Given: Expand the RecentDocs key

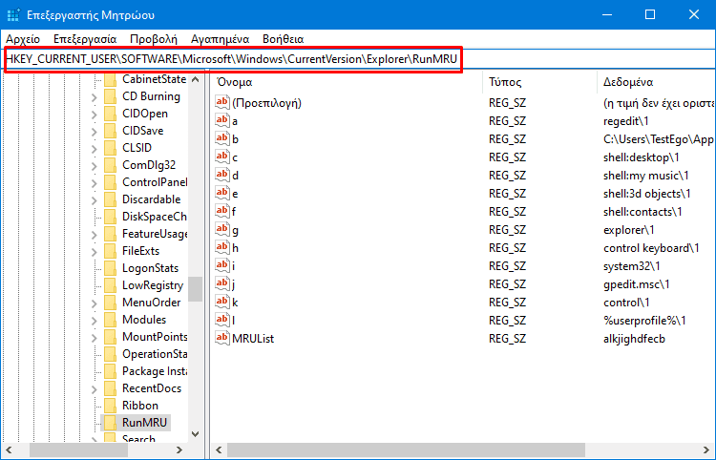Looking at the screenshot, I should point(95,388).
